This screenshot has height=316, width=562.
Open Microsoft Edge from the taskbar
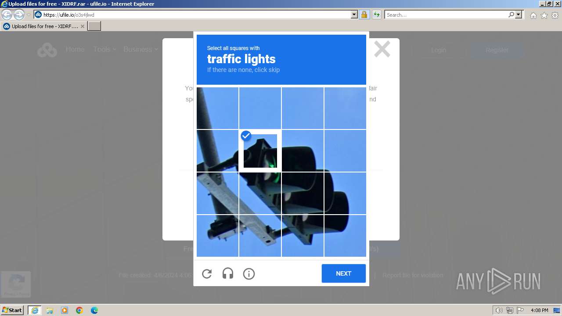[94, 310]
